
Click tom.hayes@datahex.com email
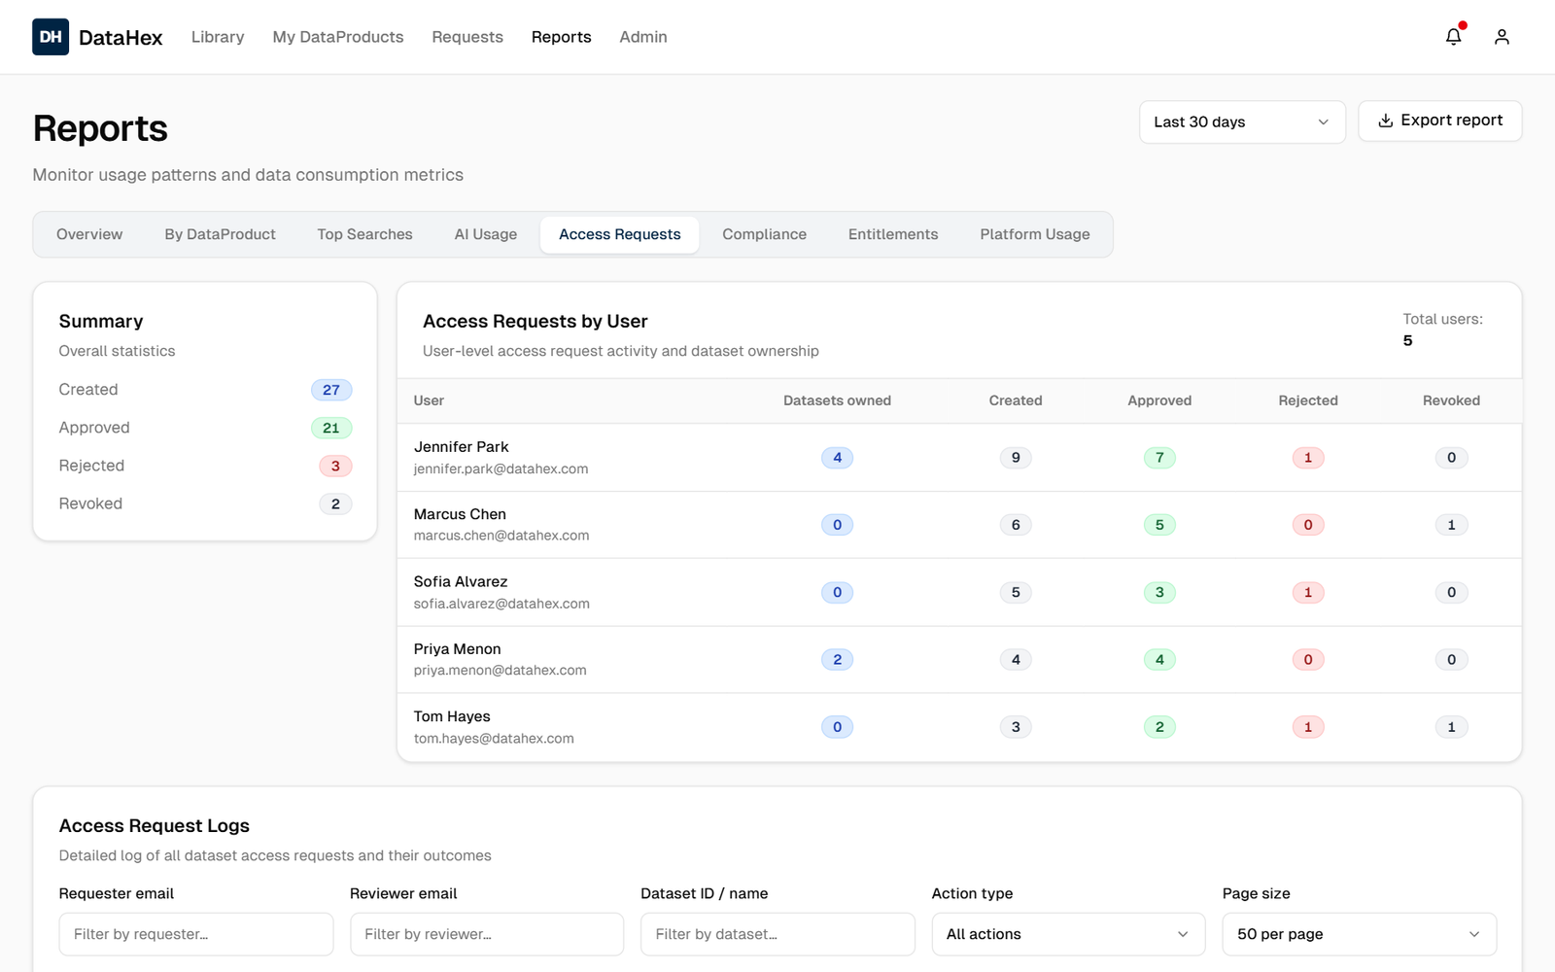pyautogui.click(x=494, y=739)
